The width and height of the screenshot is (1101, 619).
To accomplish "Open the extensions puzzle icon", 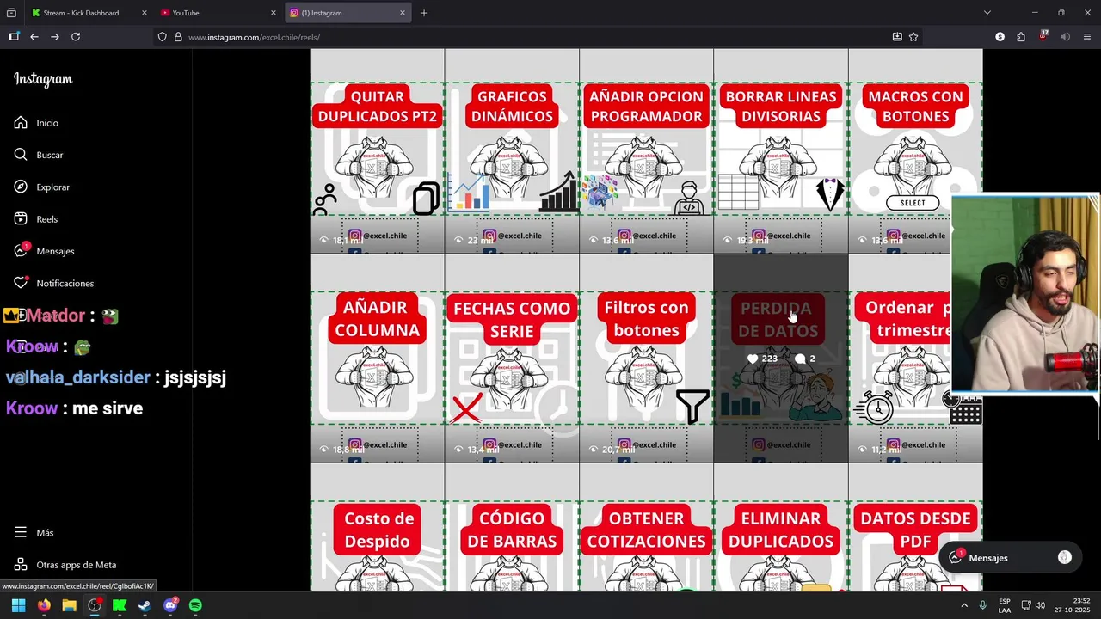I will 1021,37.
